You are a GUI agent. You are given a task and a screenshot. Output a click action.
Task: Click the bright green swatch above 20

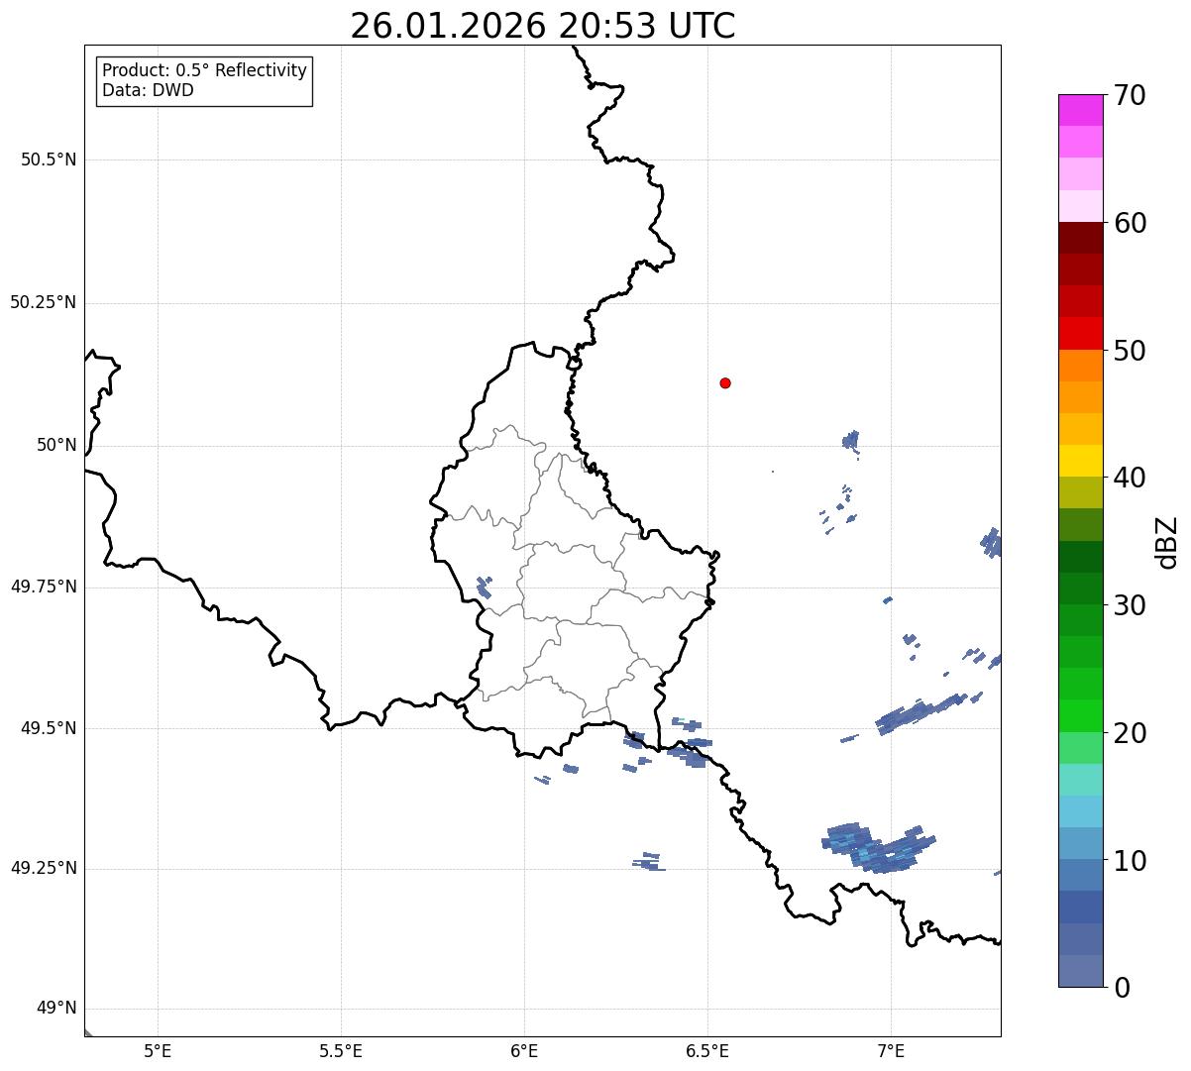tap(1080, 715)
